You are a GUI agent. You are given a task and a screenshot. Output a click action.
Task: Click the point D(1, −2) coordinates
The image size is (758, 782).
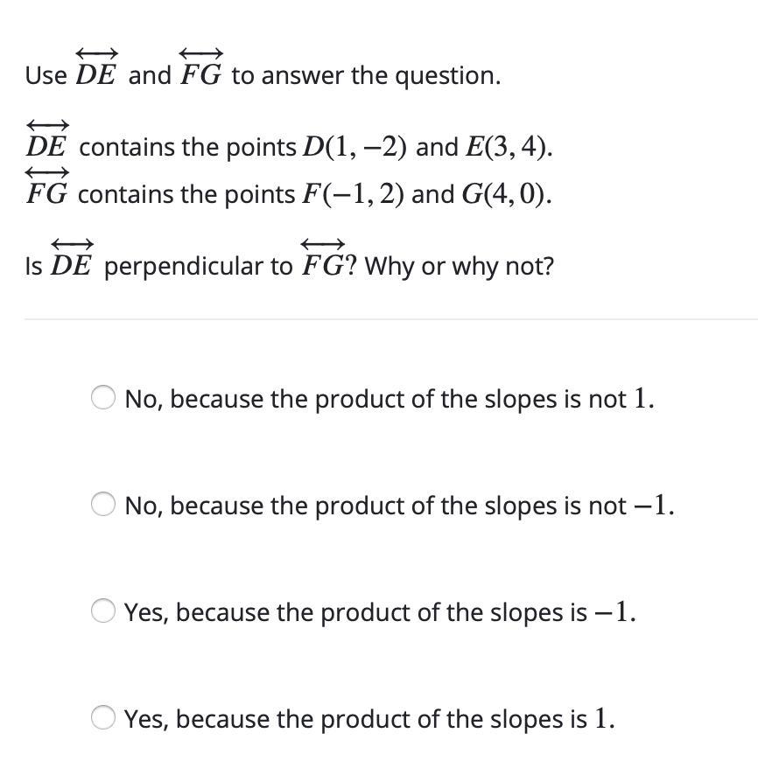point(354,147)
